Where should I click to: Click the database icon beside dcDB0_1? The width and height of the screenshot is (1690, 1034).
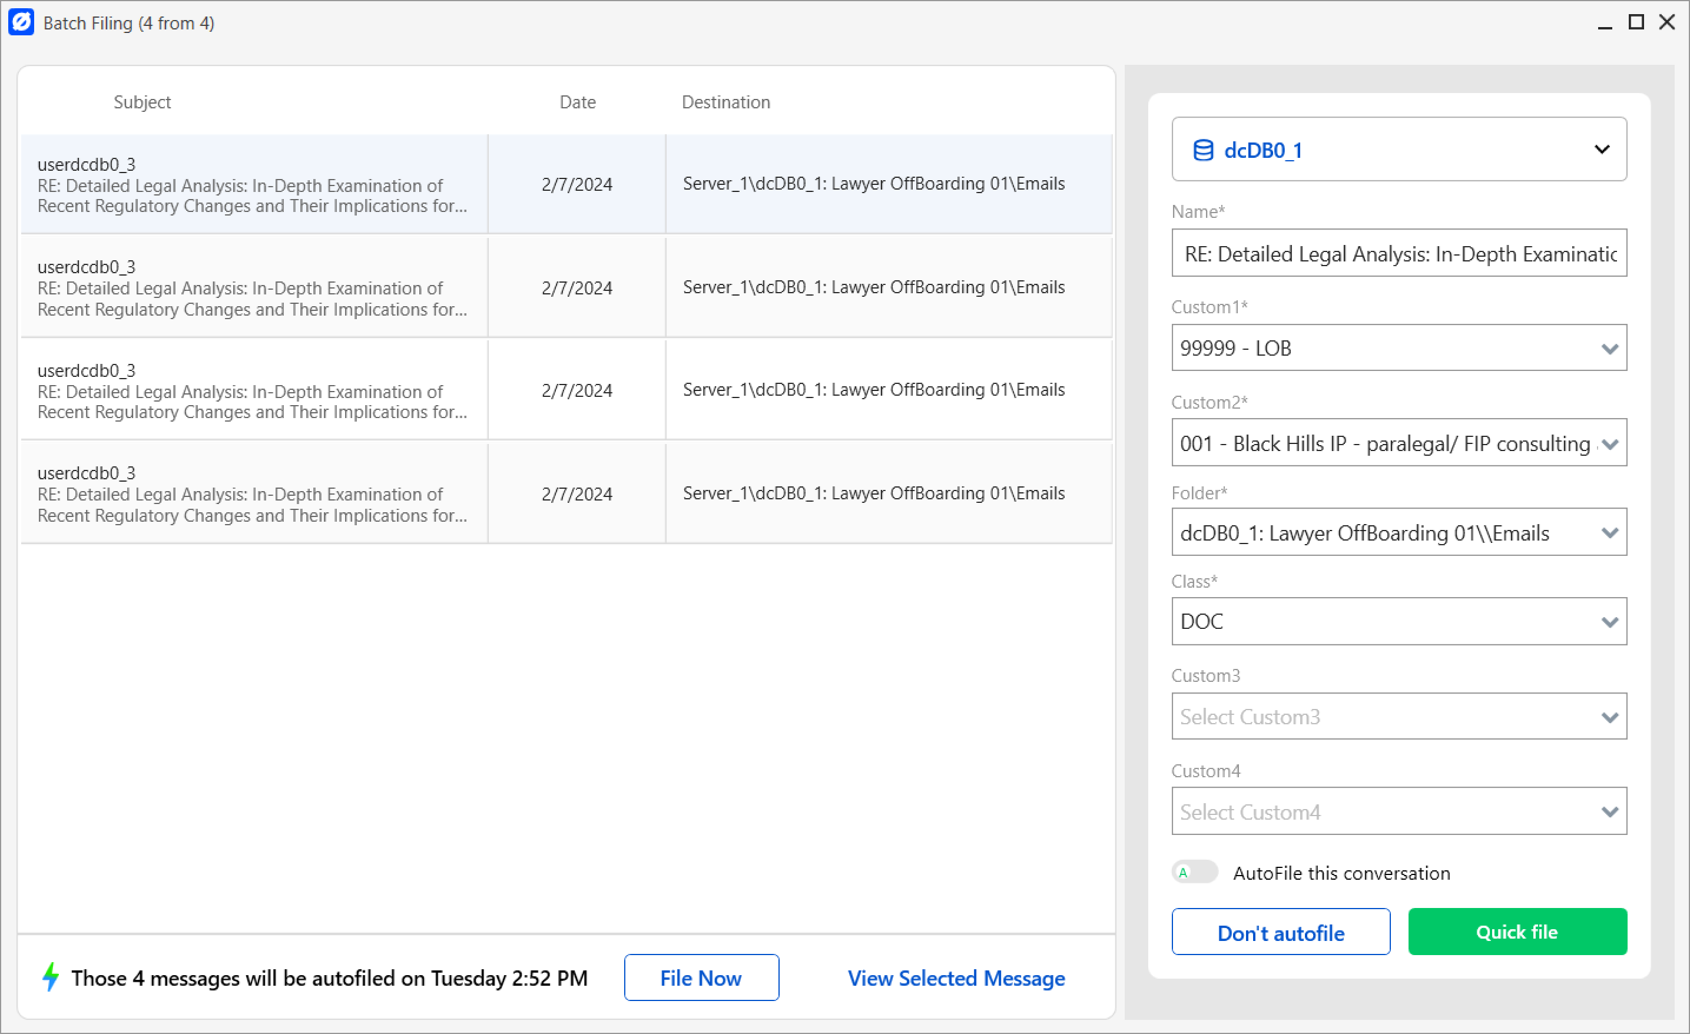1202,150
